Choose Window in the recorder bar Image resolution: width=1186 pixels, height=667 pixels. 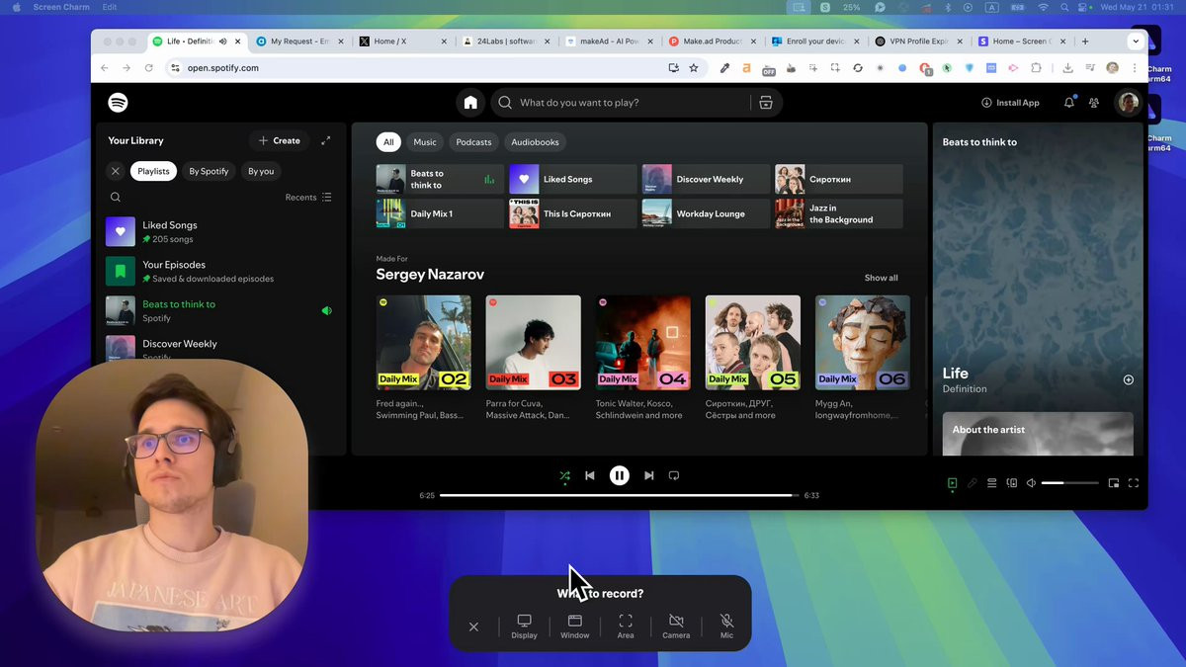click(575, 626)
